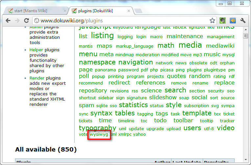This screenshot has width=251, height=165.
Task: Click the speaker extension icon
Action: click(x=233, y=20)
